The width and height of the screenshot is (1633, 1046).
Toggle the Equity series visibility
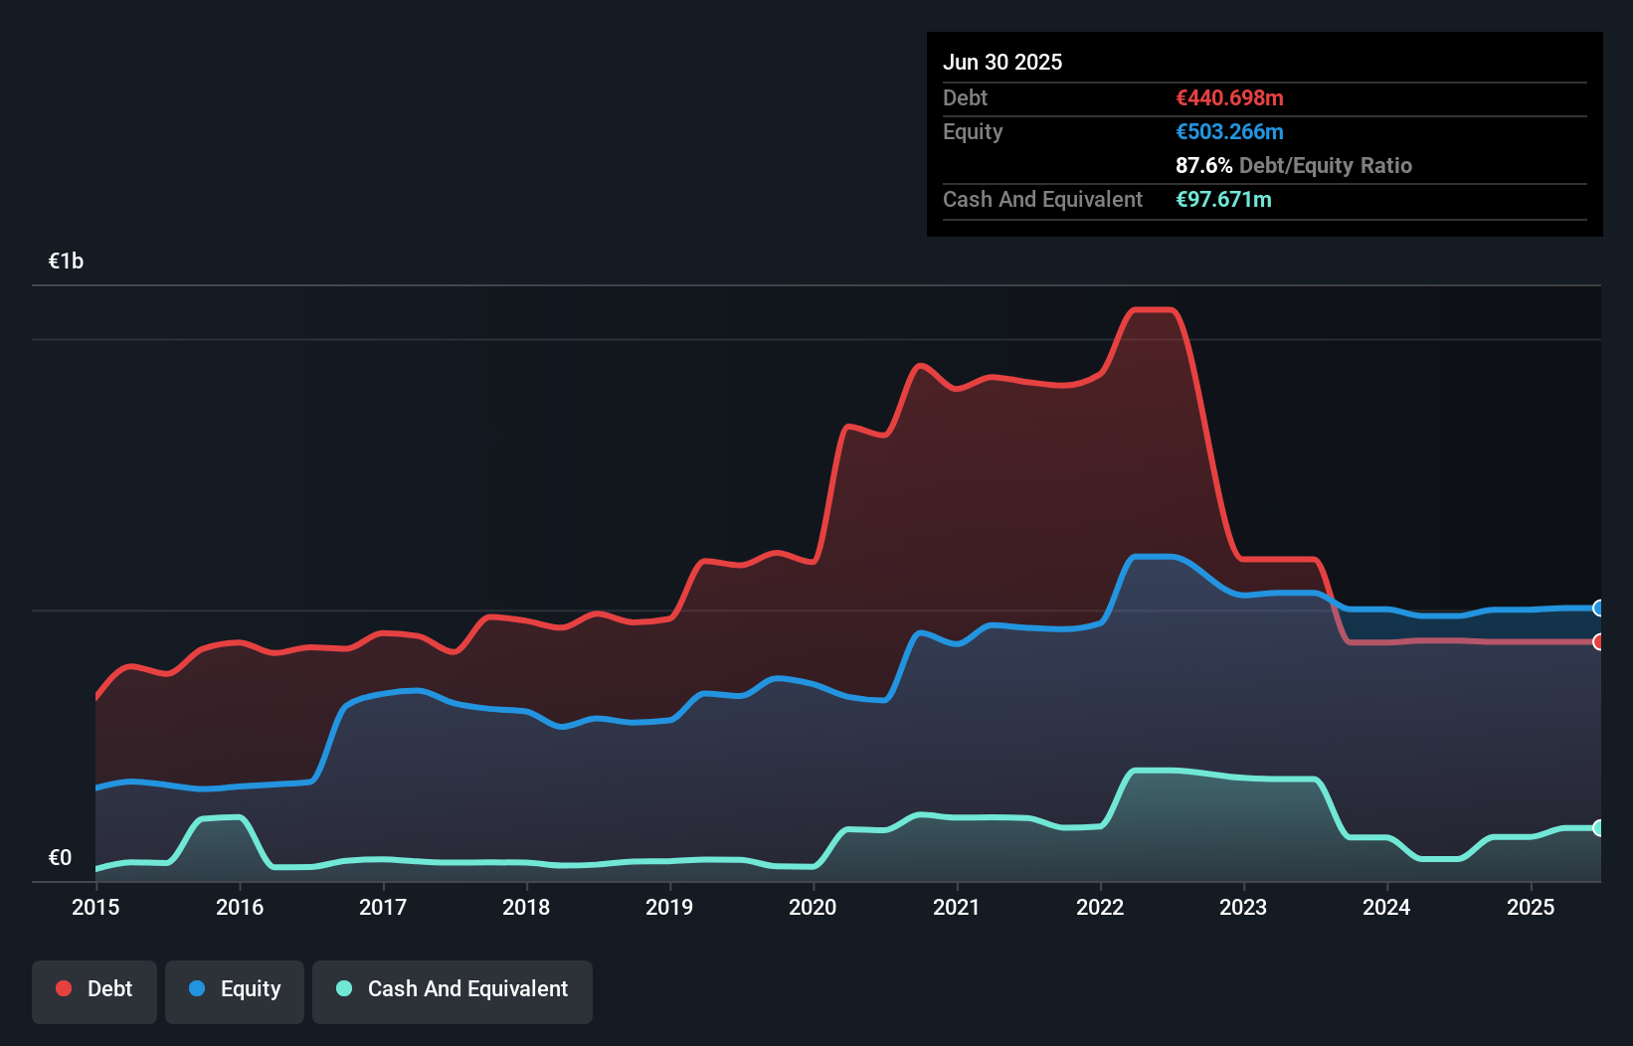(x=235, y=989)
